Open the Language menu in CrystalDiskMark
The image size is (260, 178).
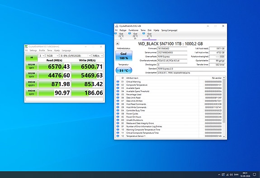tap(66, 50)
